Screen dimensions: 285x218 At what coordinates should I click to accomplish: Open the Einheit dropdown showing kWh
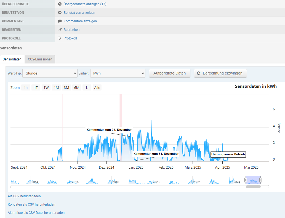click(118, 73)
